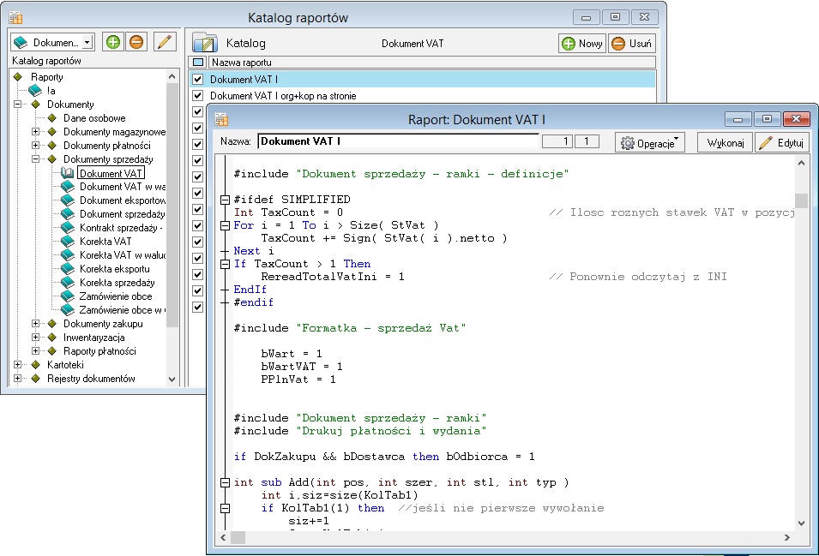Expand Rejestry dokumentów node
819x556 pixels.
(x=17, y=378)
